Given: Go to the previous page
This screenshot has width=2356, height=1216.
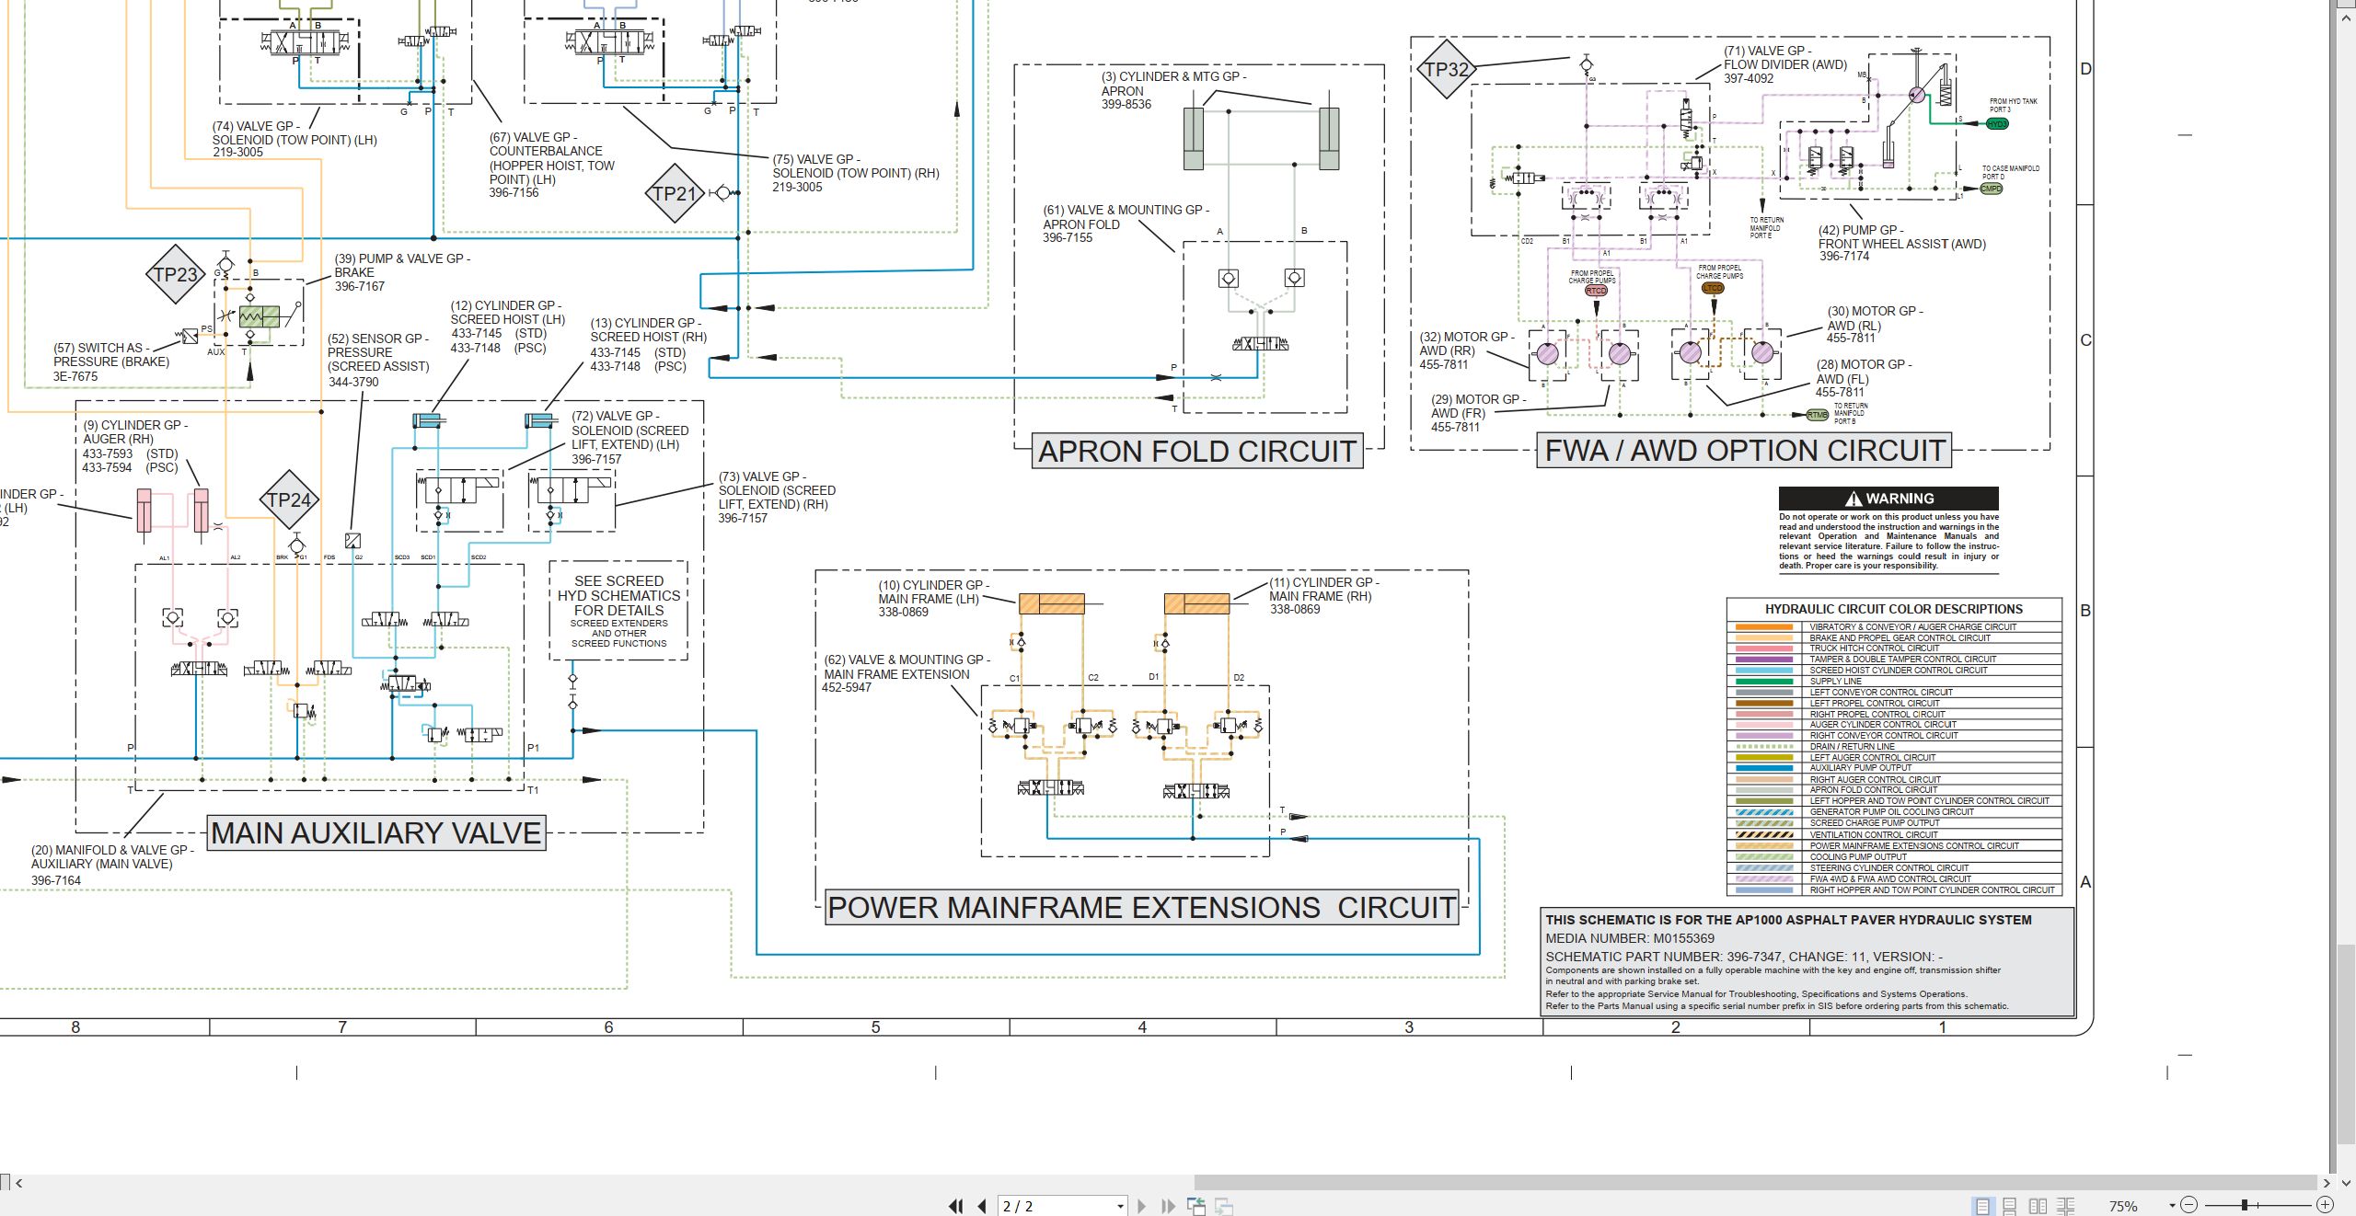Looking at the screenshot, I should [x=982, y=1206].
